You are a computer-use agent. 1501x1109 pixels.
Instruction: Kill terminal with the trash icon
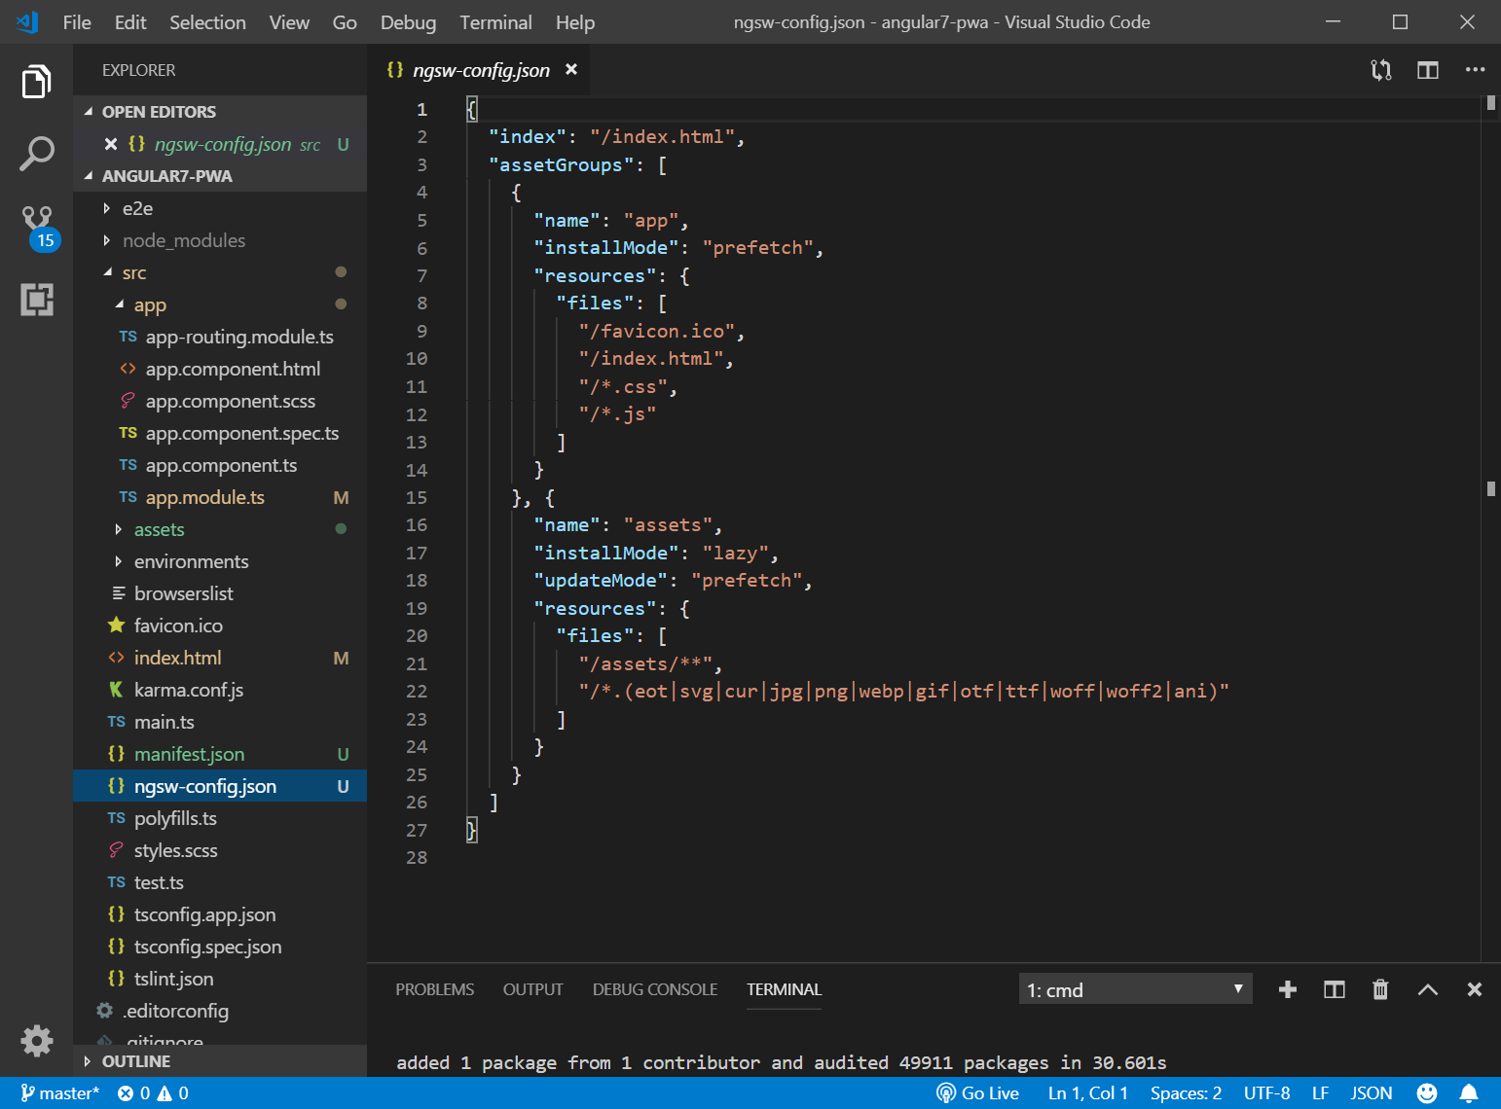(x=1380, y=989)
